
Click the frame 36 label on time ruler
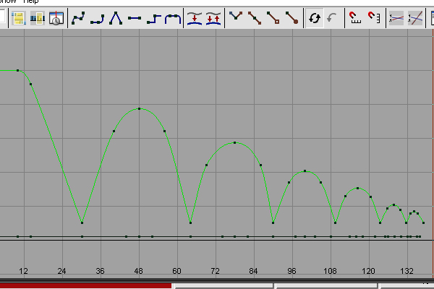(x=101, y=271)
